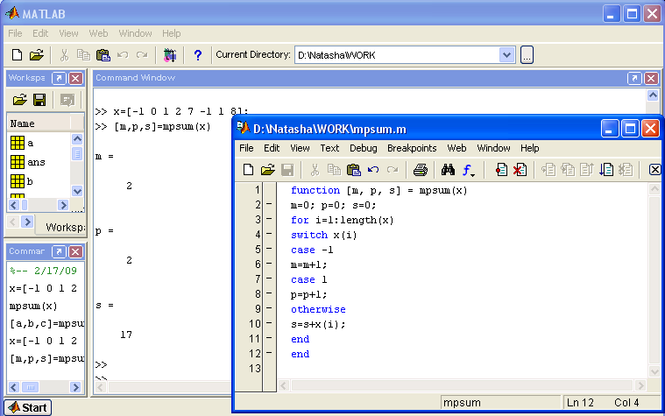This screenshot has height=416, width=665.
Task: Toggle breakpoint dash on line 10
Action: [269, 323]
